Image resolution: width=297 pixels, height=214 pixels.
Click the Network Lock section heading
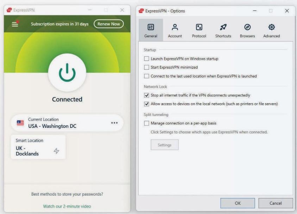[155, 87]
